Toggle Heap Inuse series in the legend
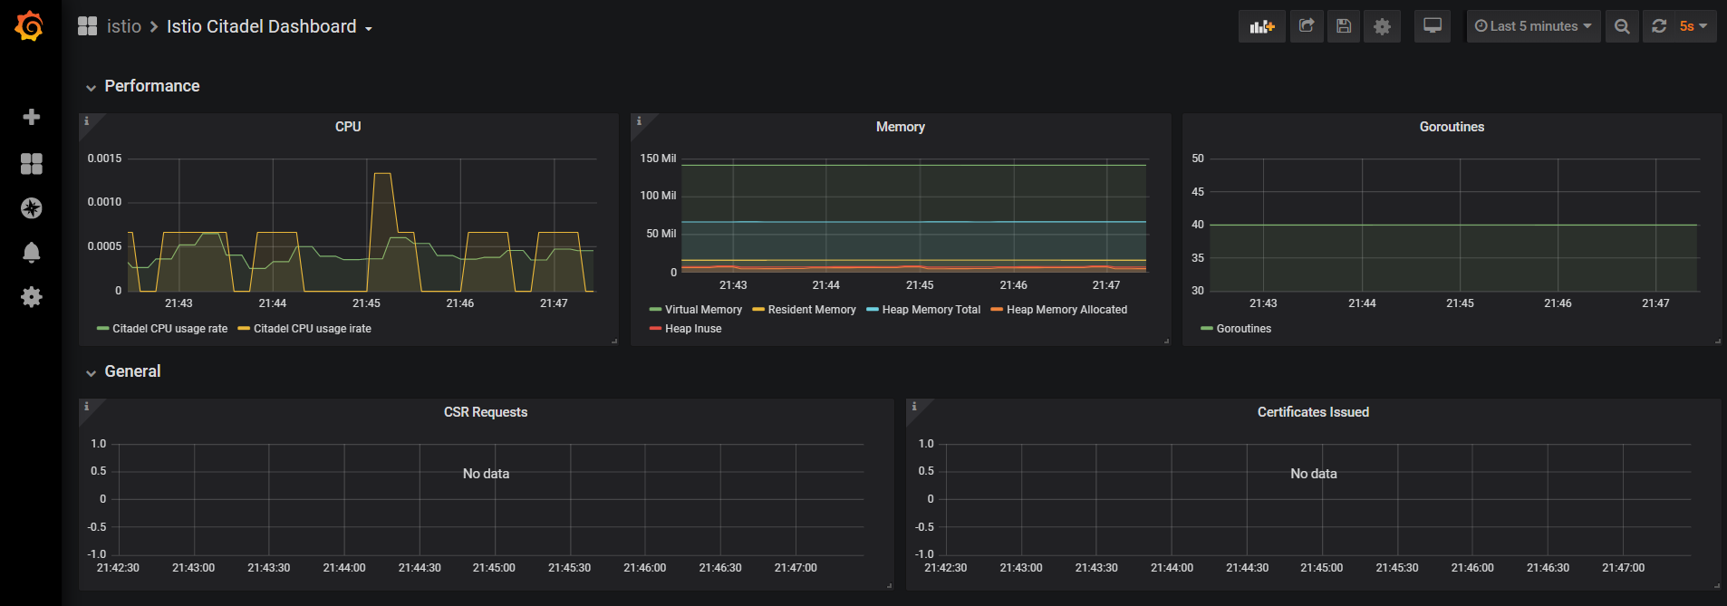This screenshot has height=606, width=1727. pos(692,329)
